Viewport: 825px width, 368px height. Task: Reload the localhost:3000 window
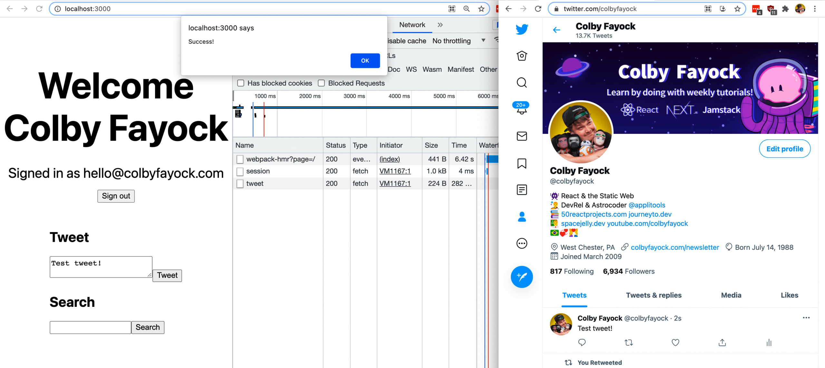coord(39,9)
